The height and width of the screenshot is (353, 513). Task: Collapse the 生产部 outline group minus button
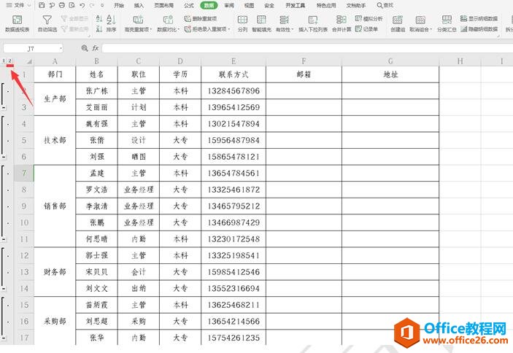point(5,108)
